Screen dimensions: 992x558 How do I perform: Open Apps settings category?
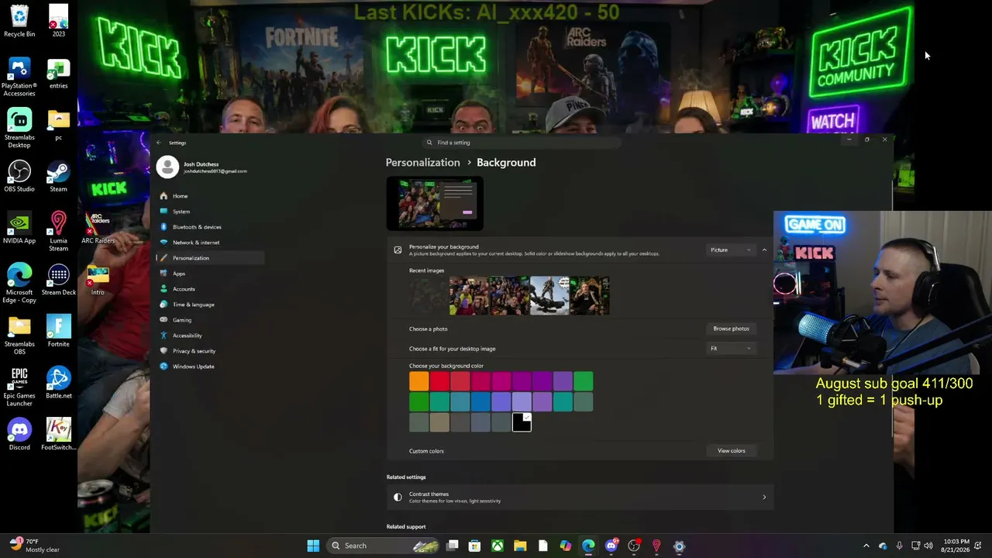(210, 274)
